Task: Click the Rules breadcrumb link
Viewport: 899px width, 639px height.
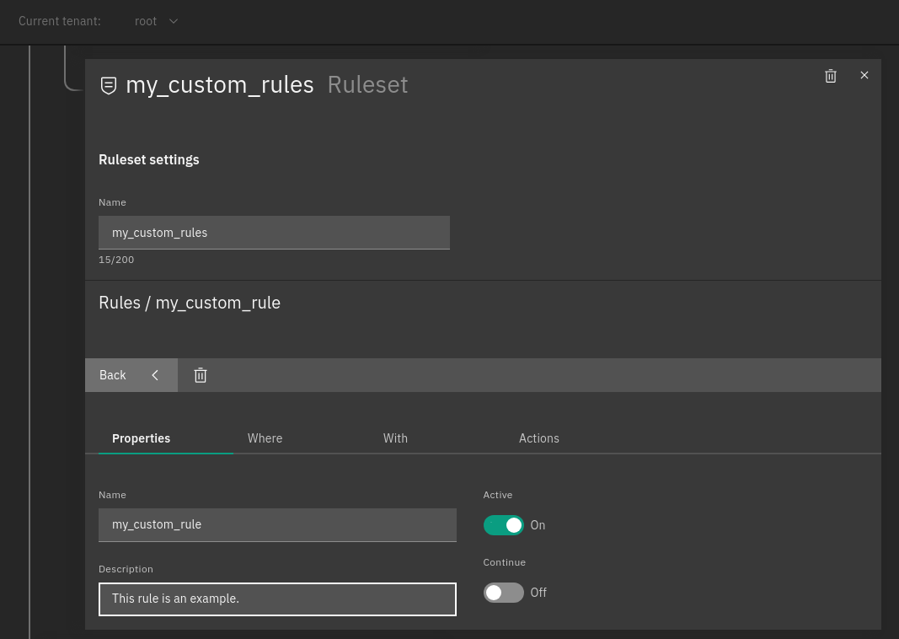Action: pyautogui.click(x=119, y=303)
